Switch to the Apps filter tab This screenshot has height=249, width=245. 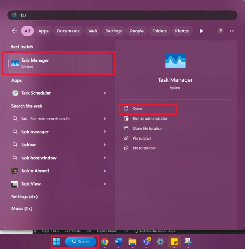click(x=43, y=31)
